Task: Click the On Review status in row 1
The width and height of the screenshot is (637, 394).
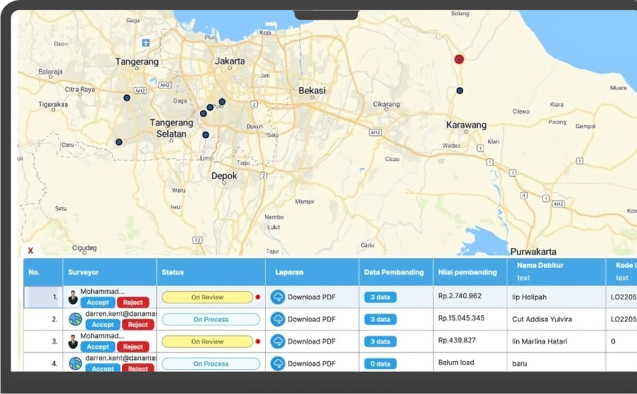Action: (x=207, y=297)
